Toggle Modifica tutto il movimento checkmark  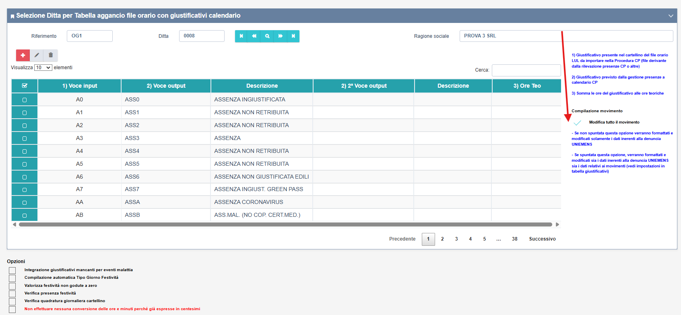pos(577,122)
